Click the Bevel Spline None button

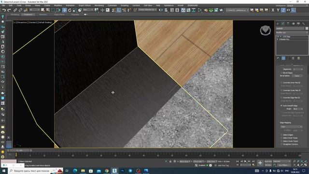(x=297, y=76)
